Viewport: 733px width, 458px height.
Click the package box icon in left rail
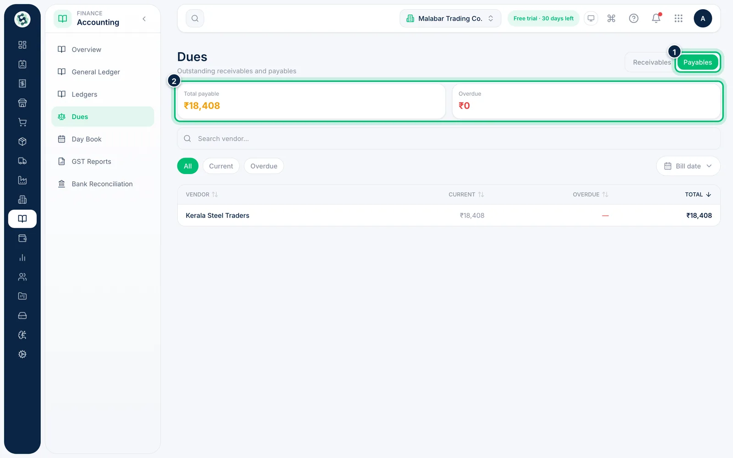(22, 142)
